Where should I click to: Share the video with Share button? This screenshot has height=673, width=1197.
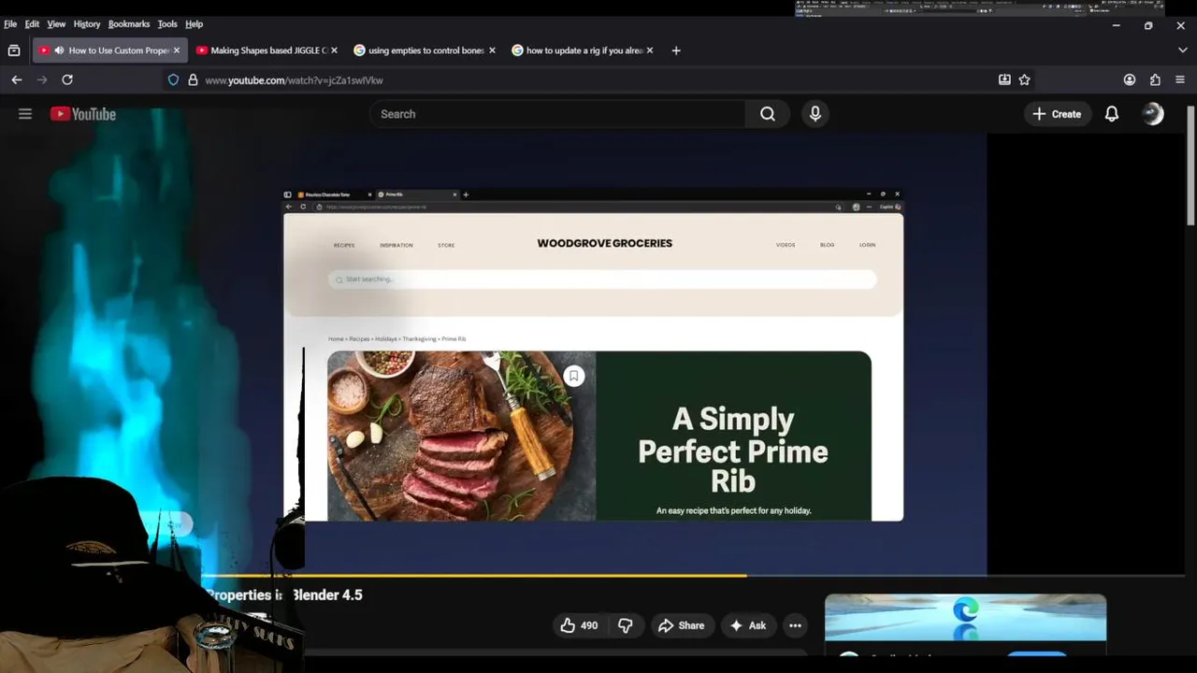(681, 625)
